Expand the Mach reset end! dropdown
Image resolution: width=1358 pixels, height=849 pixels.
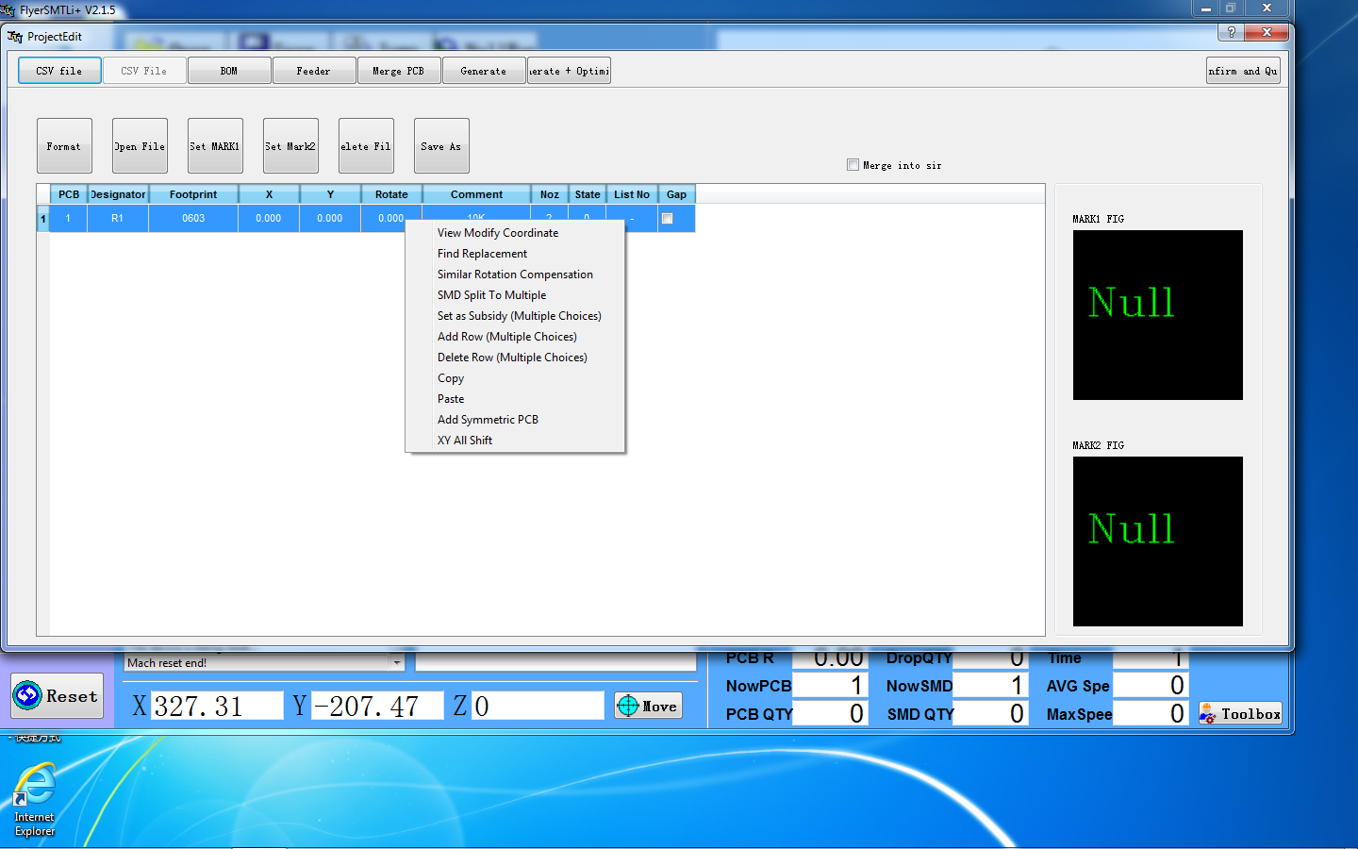pos(396,663)
